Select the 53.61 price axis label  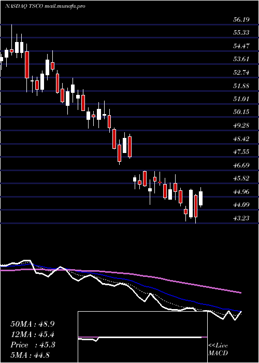[x=241, y=59]
